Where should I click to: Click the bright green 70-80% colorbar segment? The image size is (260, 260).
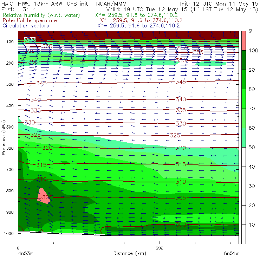click(x=243, y=99)
